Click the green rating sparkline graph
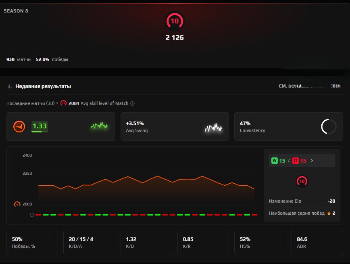350x264 pixels. [99, 126]
